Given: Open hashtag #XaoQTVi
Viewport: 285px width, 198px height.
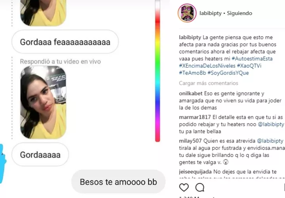Looking at the screenshot, I should [x=249, y=66].
